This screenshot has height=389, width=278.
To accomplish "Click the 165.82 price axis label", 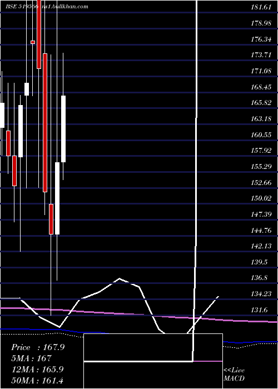I will pyautogui.click(x=261, y=103).
